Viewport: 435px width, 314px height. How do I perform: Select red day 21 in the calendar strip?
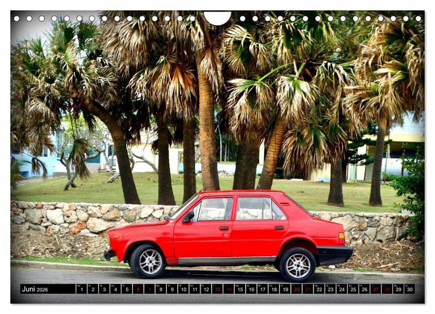click(308, 289)
